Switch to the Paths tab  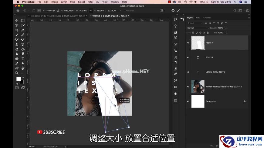point(198,18)
